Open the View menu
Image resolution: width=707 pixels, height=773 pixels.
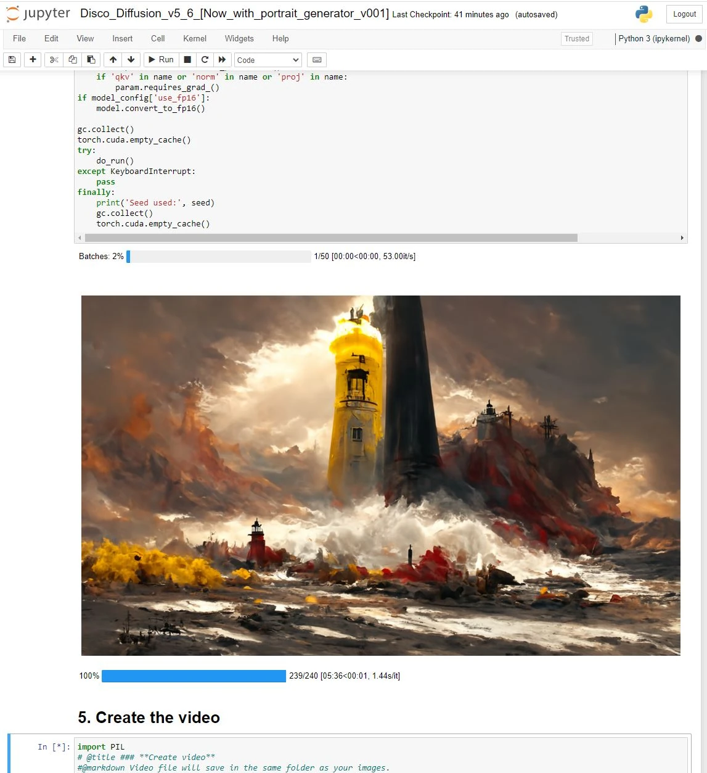click(x=85, y=38)
